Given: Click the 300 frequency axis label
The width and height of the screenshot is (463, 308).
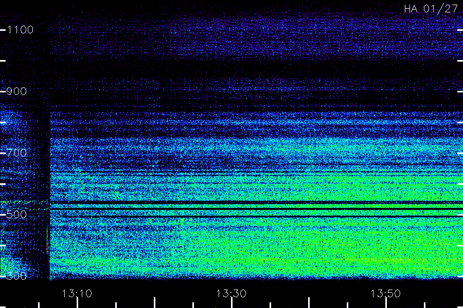Looking at the screenshot, I should tap(16, 276).
